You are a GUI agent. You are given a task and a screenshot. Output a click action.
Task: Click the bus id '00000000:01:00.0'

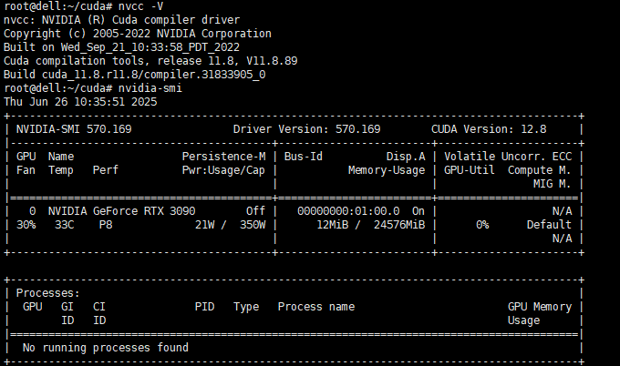click(348, 211)
